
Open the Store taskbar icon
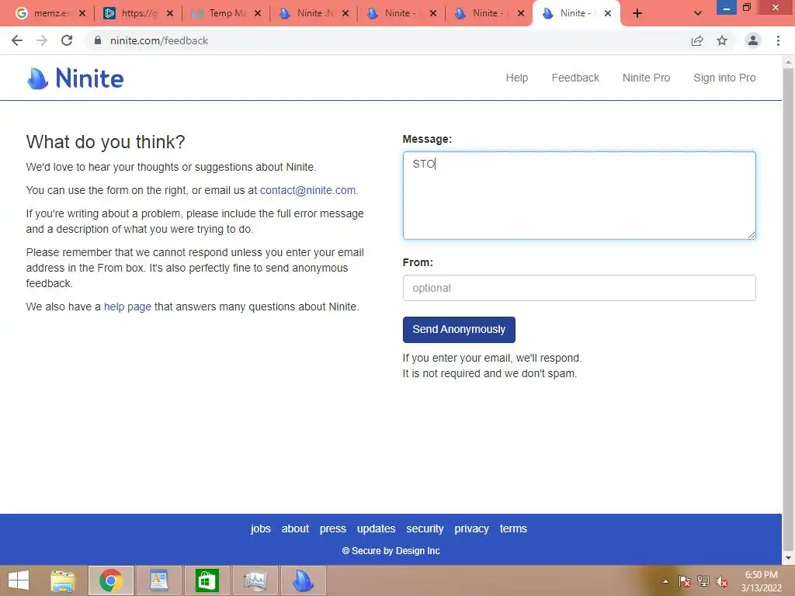point(207,580)
